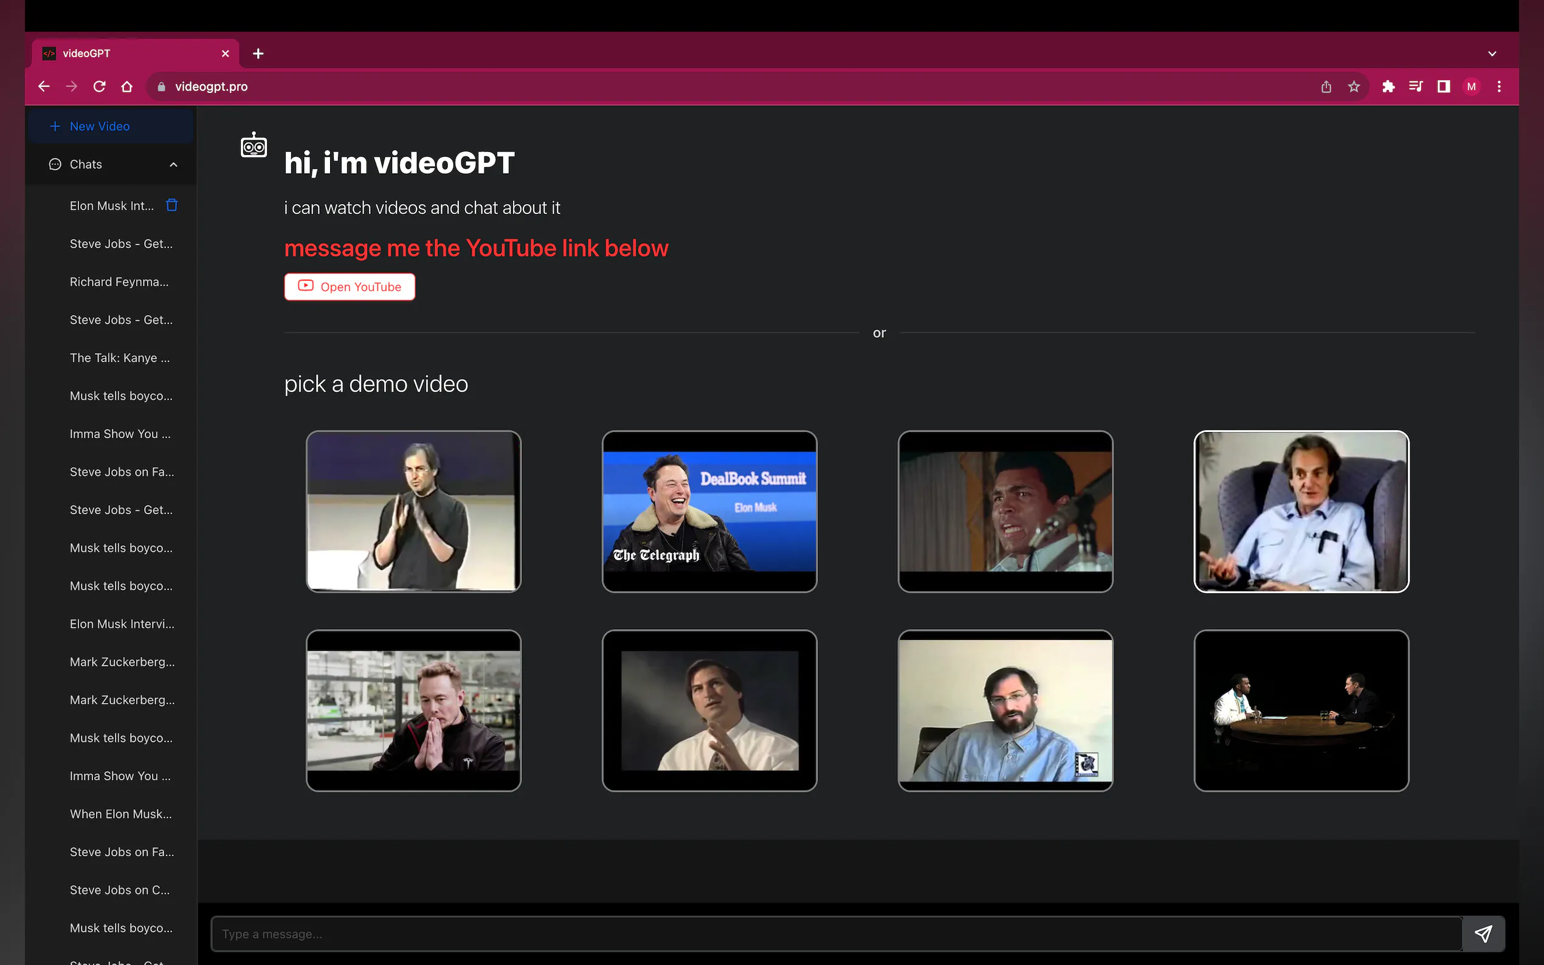Click the send message paper plane icon

click(1483, 934)
